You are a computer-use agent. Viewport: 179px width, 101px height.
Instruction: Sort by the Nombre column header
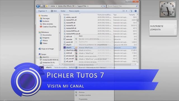click(66, 15)
